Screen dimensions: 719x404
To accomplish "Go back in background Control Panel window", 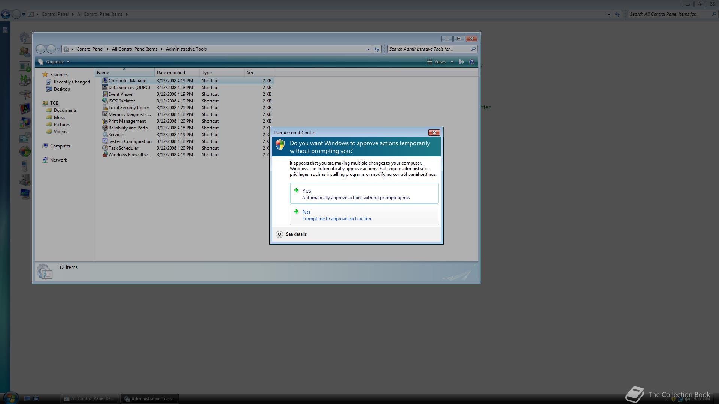I will [6, 14].
